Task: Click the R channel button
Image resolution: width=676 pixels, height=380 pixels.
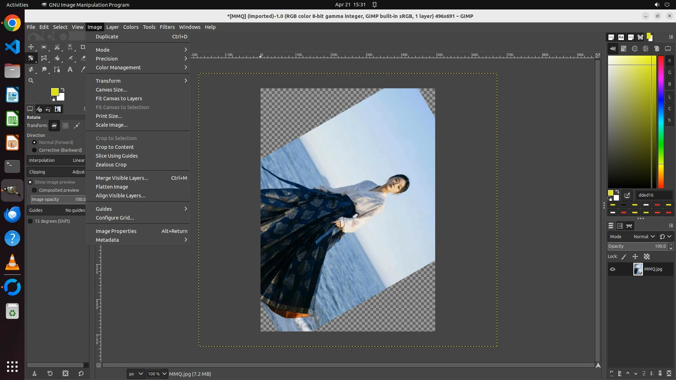Action: point(669,61)
